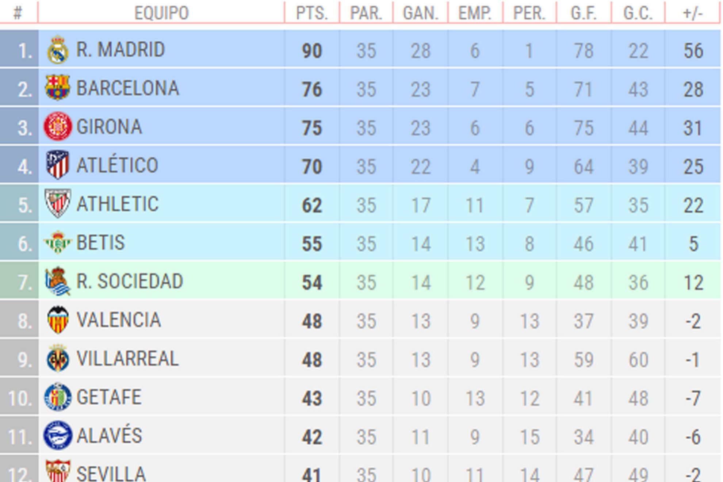Image resolution: width=723 pixels, height=482 pixels.
Task: Open the VILLARREAL team link
Action: coord(127,359)
